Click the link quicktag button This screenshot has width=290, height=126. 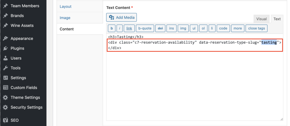(x=129, y=28)
